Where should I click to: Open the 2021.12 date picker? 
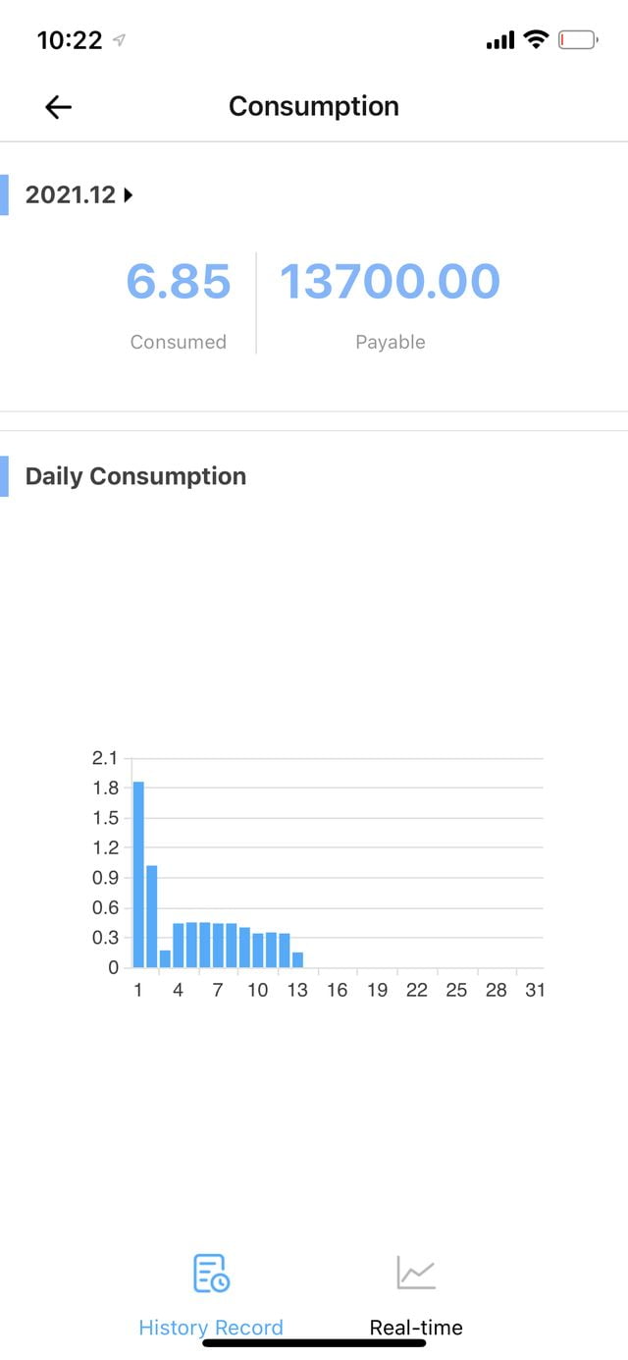(x=71, y=194)
